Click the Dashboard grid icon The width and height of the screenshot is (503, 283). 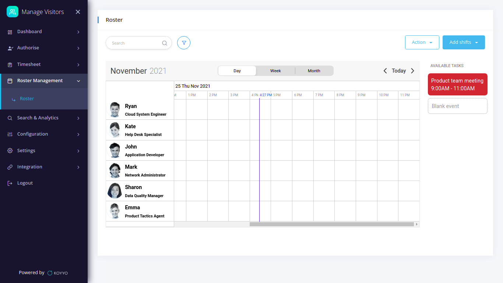tap(10, 32)
